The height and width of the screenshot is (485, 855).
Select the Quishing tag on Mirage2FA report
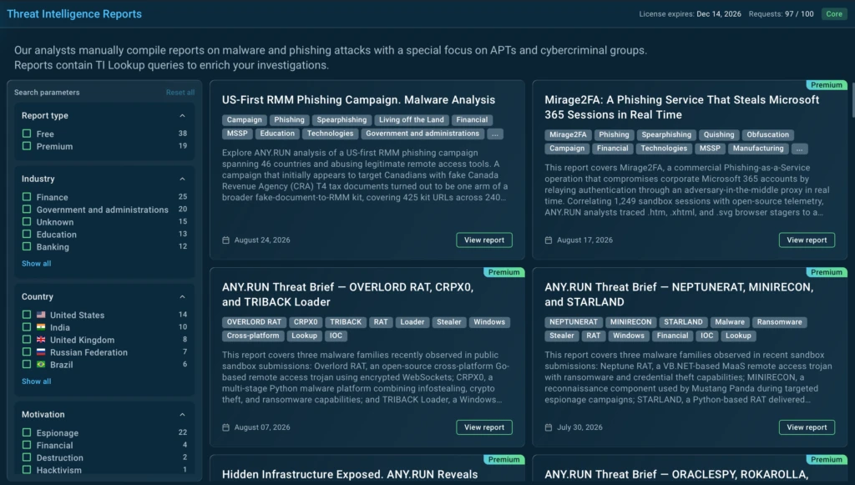tap(719, 134)
